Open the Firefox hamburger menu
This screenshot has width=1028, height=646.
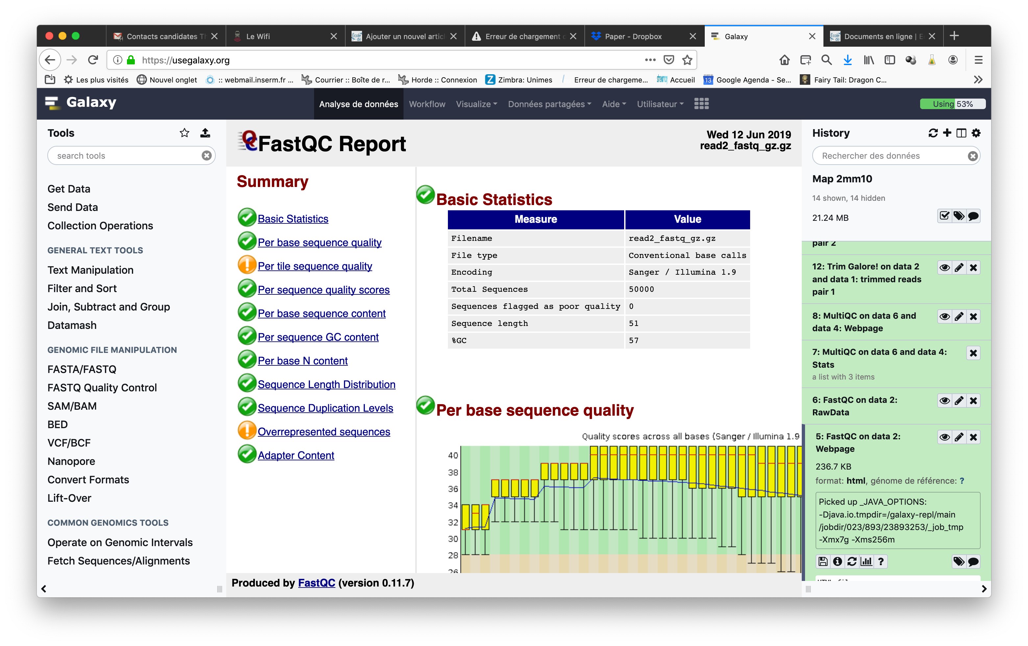pos(978,60)
